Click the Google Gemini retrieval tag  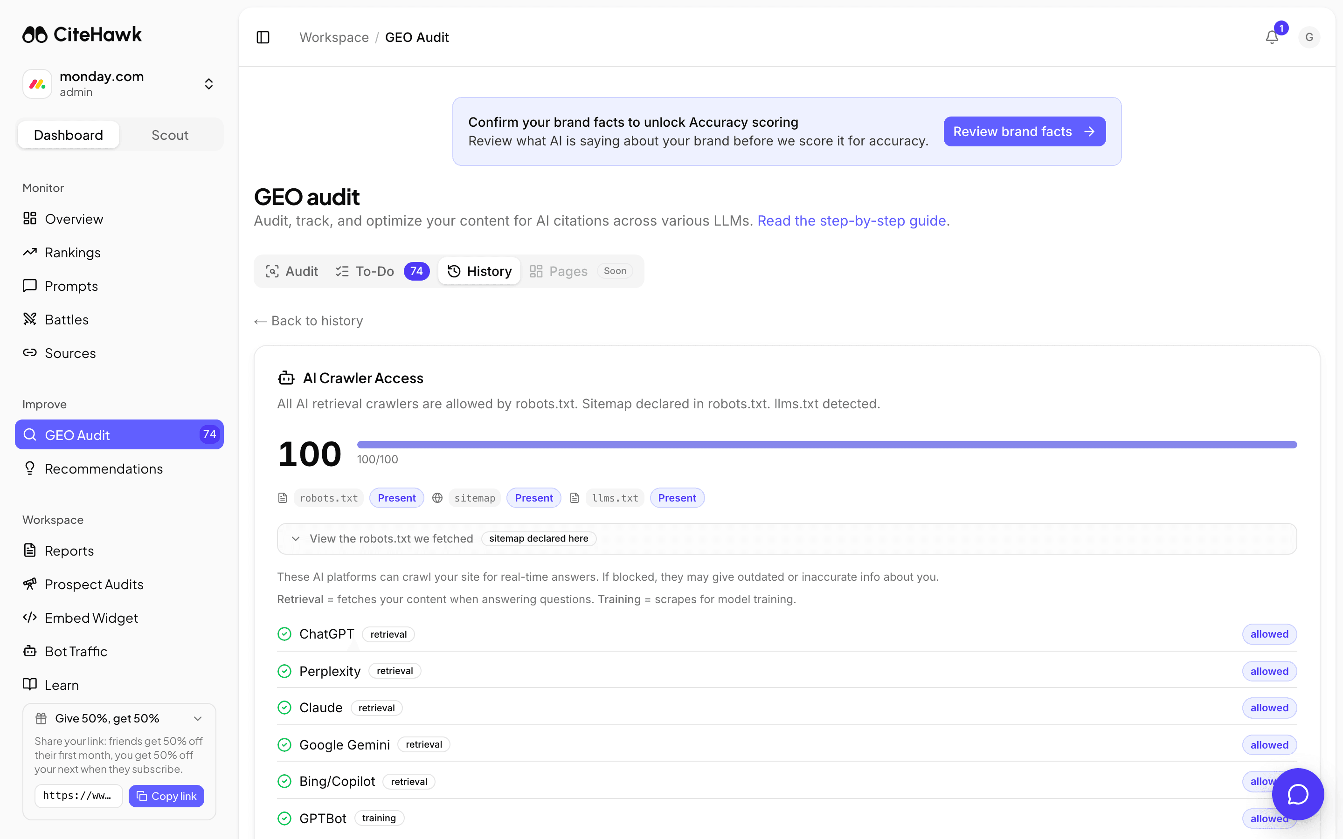coord(423,744)
